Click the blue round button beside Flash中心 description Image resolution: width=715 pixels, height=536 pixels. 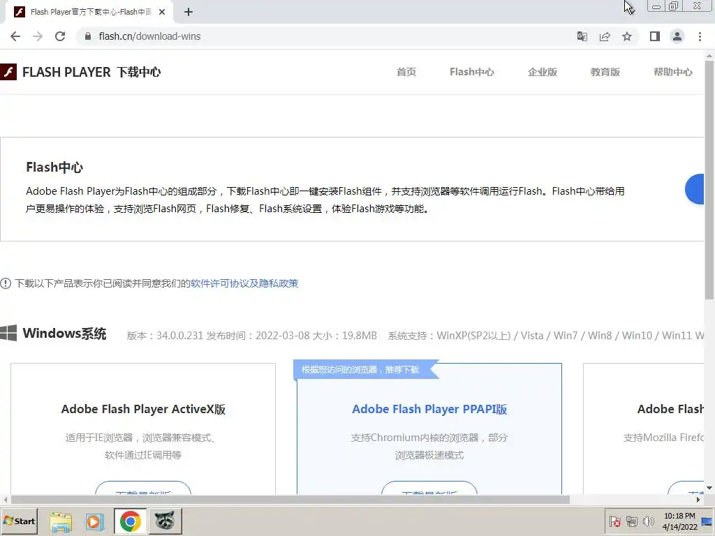point(695,189)
